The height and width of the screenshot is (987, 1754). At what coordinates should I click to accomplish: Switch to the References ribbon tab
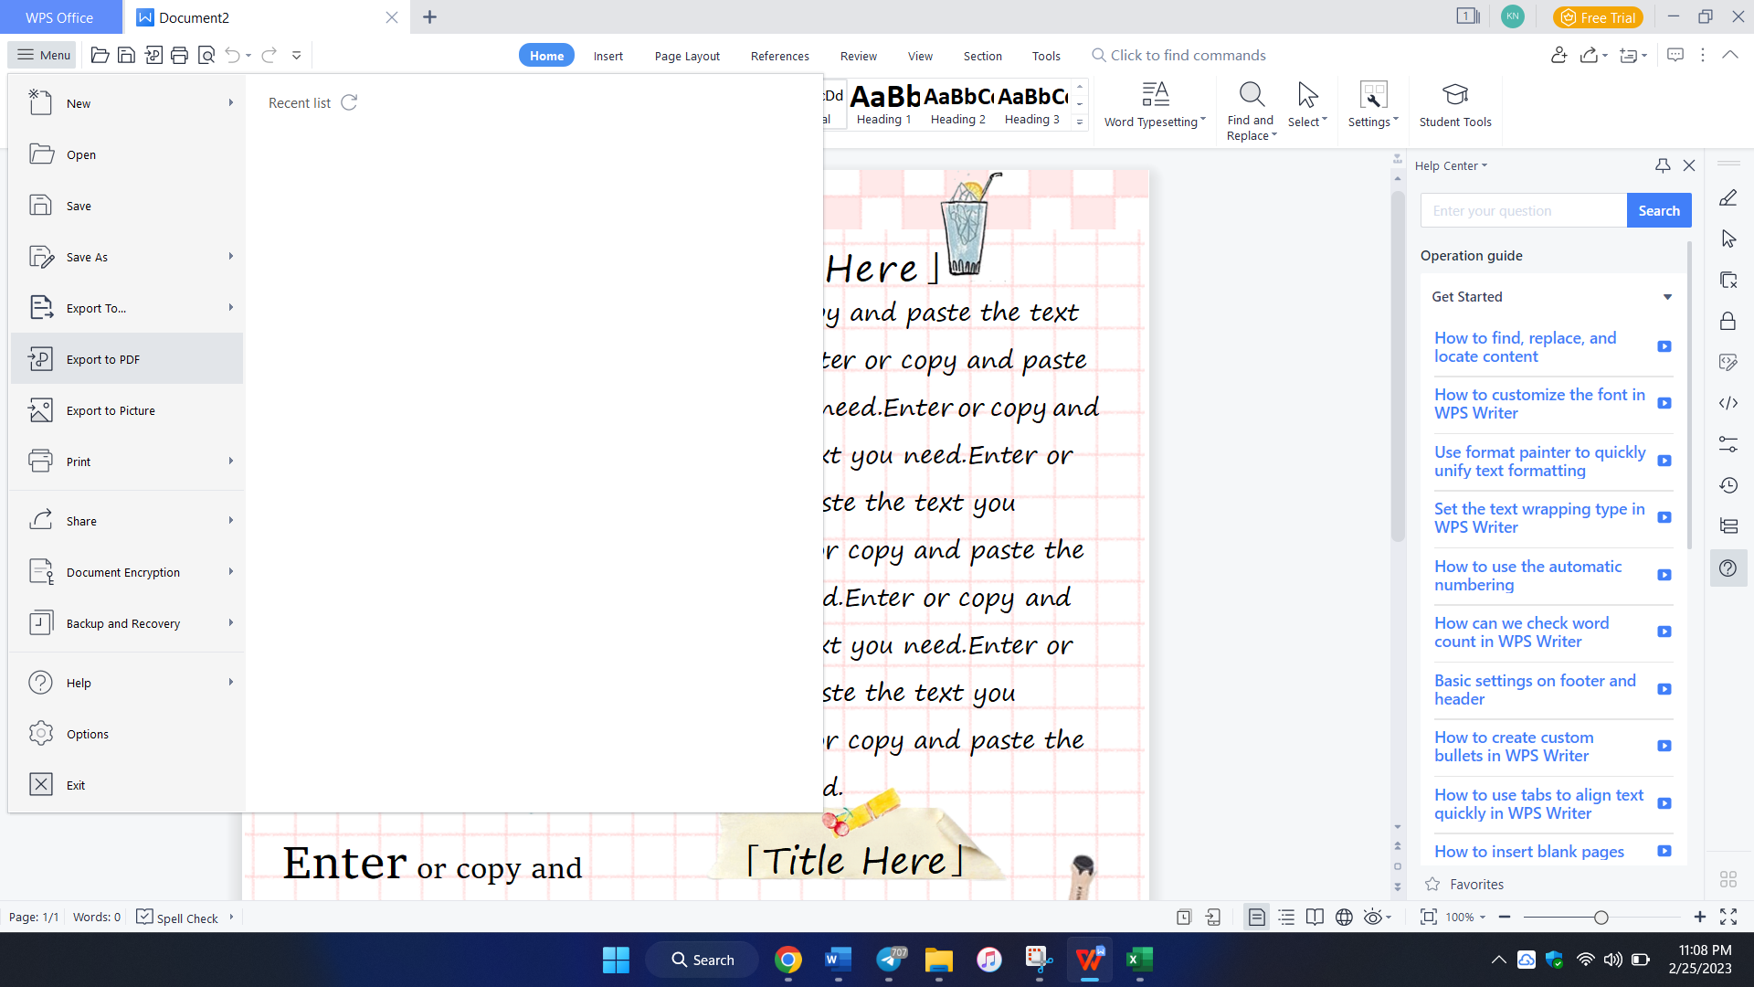(x=779, y=56)
